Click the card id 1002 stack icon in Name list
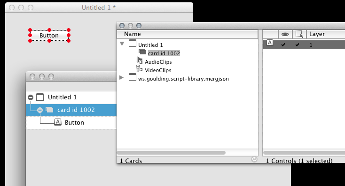Viewport: 345px width, 186px height. tap(142, 52)
